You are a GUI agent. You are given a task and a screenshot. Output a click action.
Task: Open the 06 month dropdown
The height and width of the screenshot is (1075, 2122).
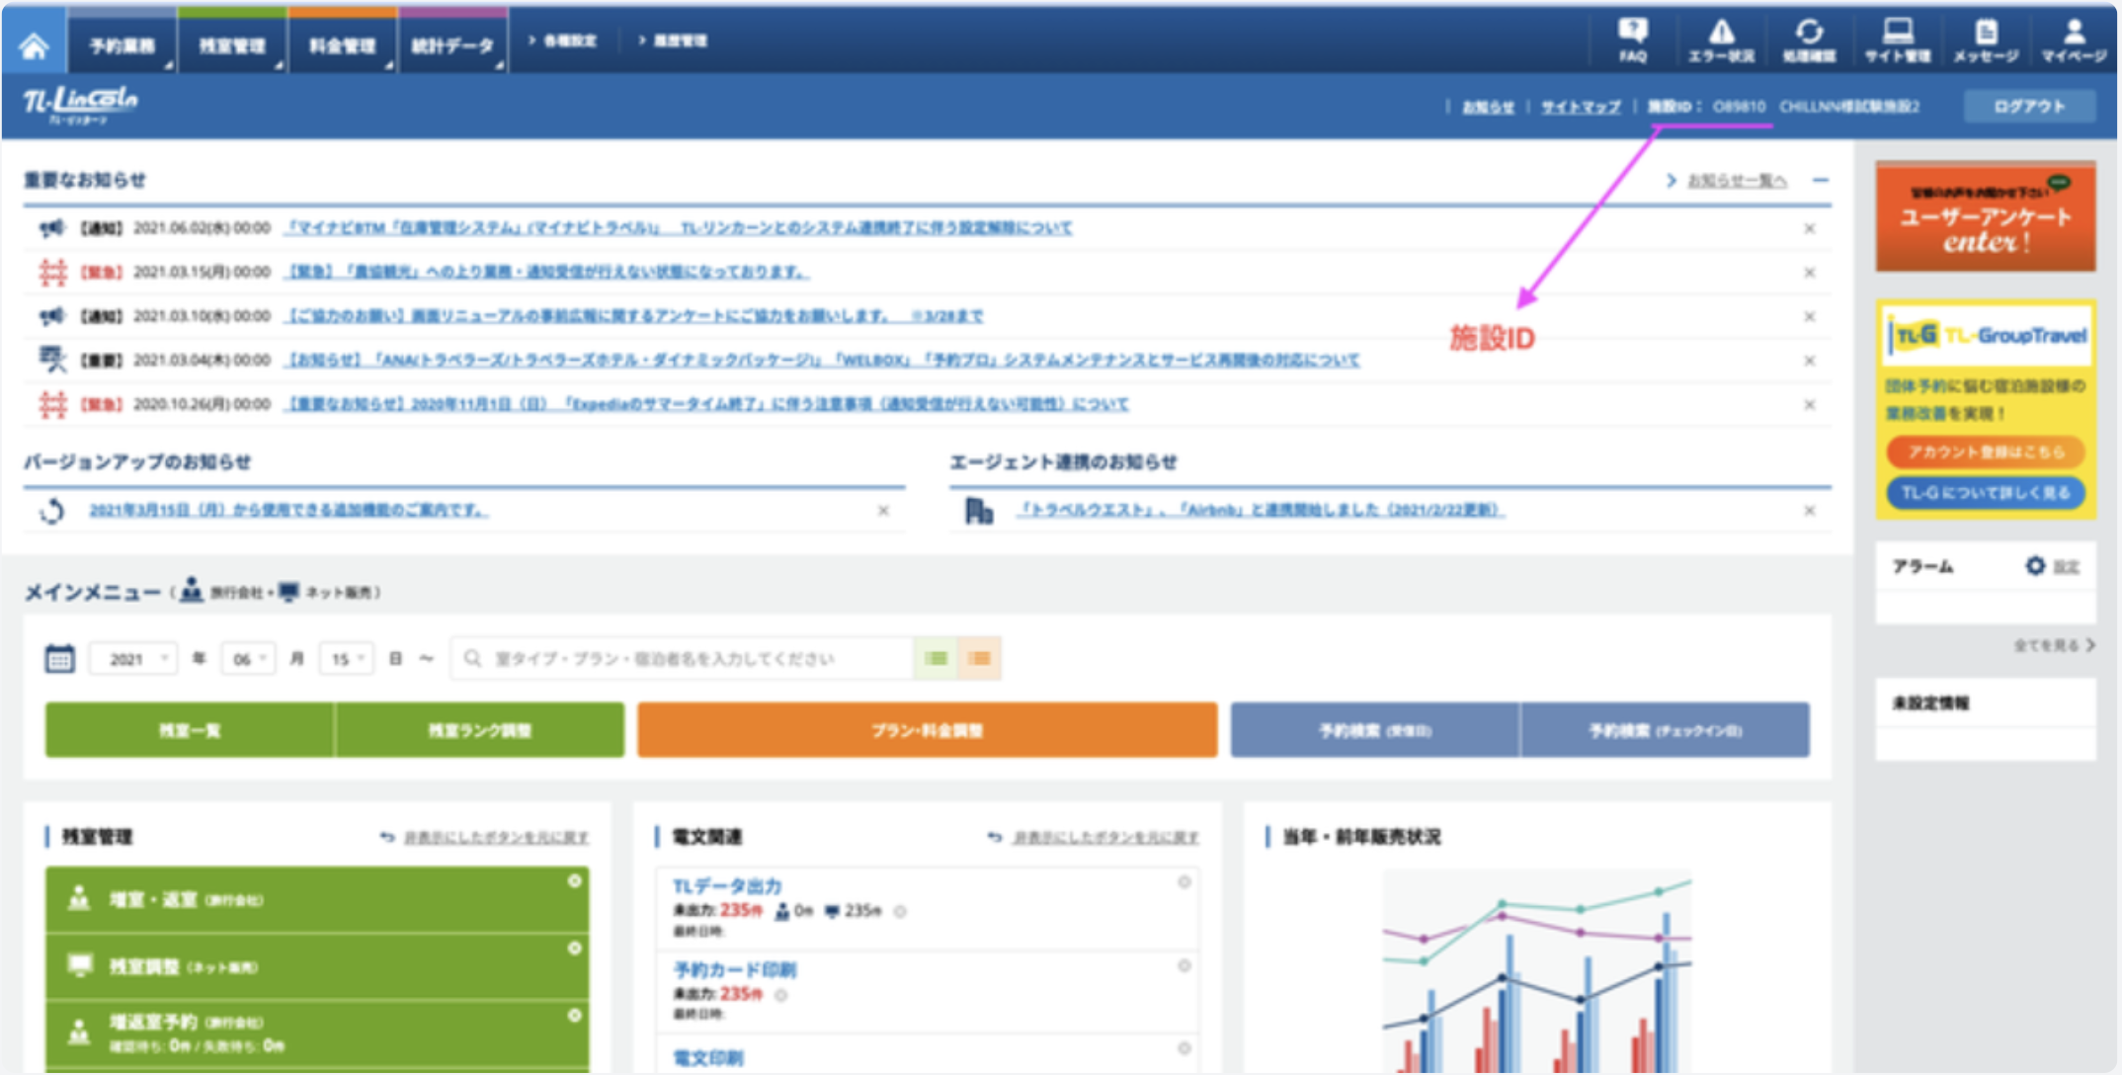pyautogui.click(x=248, y=658)
